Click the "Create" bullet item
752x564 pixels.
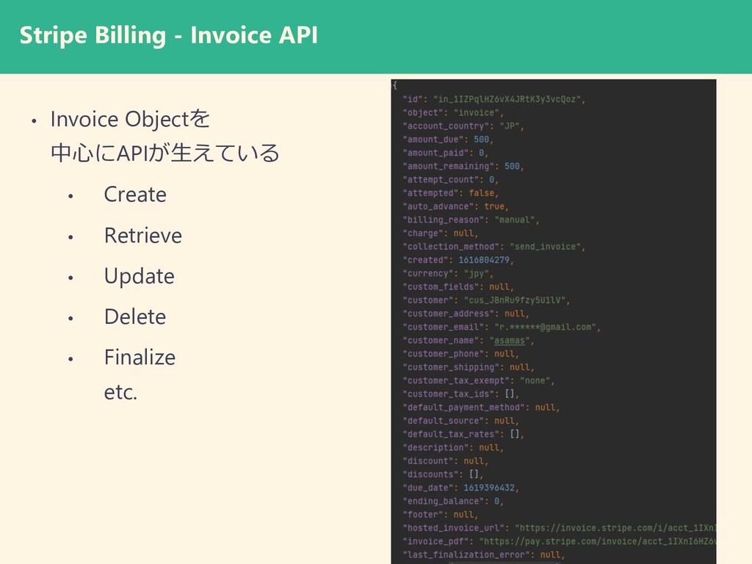tap(135, 194)
